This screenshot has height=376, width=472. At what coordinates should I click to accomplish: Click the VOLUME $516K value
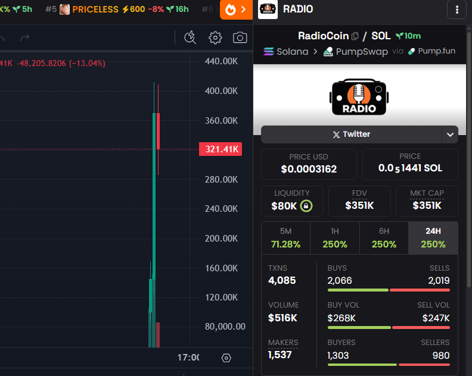(x=282, y=318)
